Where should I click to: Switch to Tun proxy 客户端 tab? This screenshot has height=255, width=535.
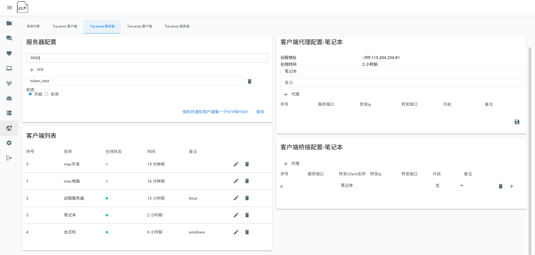139,26
